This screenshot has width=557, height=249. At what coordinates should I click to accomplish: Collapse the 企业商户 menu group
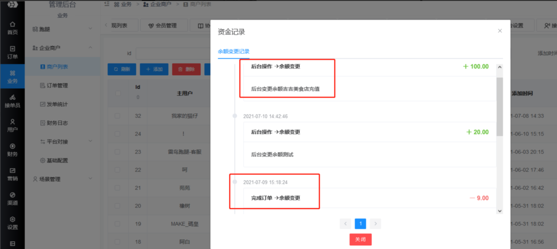(x=62, y=48)
